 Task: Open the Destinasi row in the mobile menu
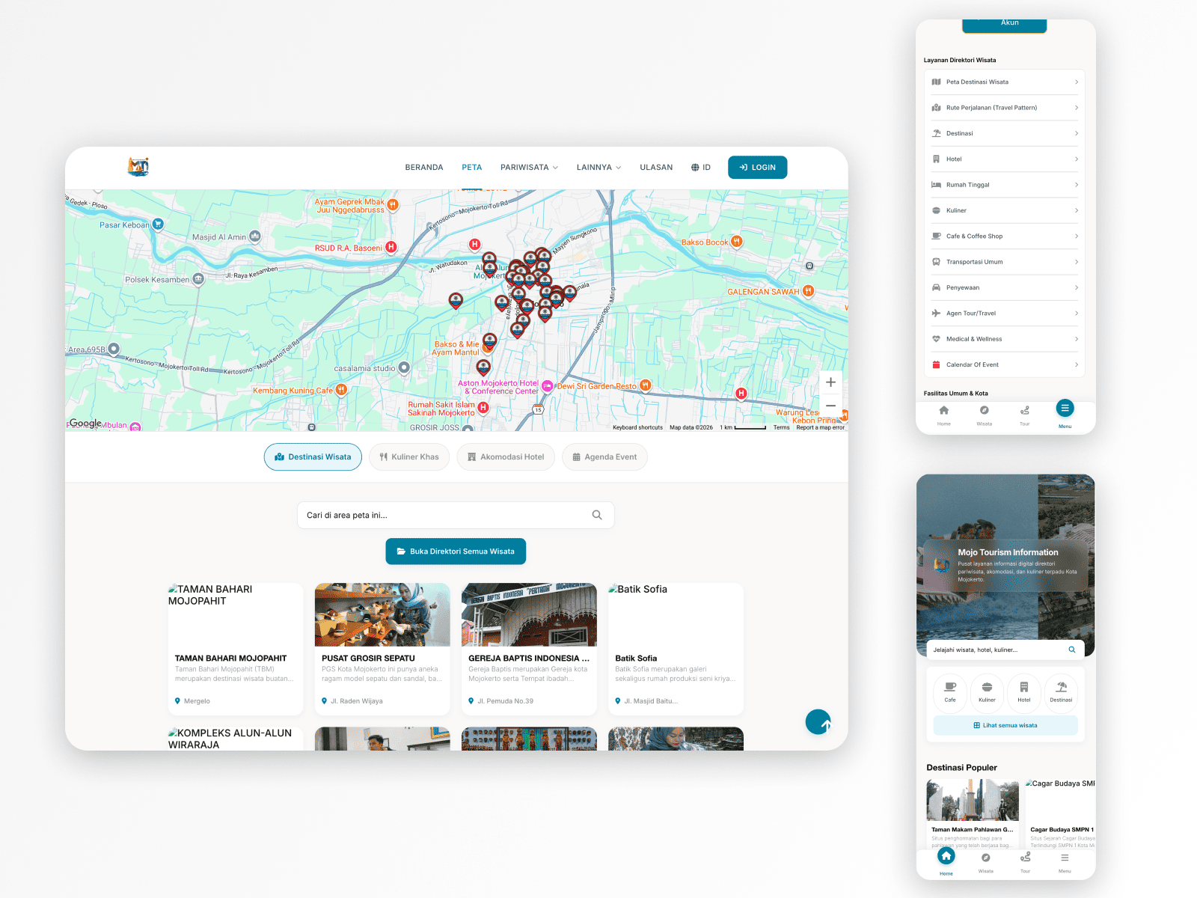click(1005, 133)
